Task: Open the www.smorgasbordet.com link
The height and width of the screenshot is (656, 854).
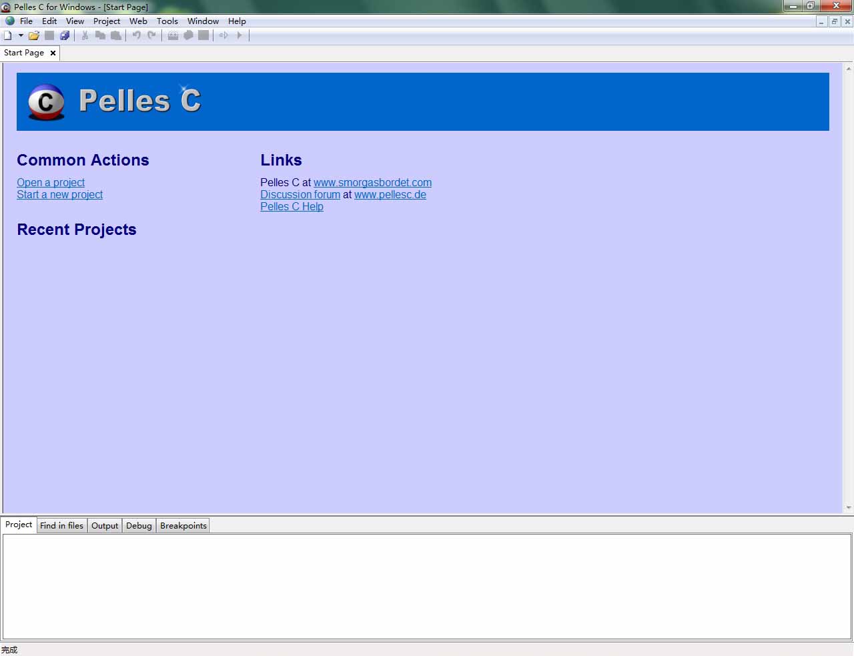Action: tap(372, 182)
